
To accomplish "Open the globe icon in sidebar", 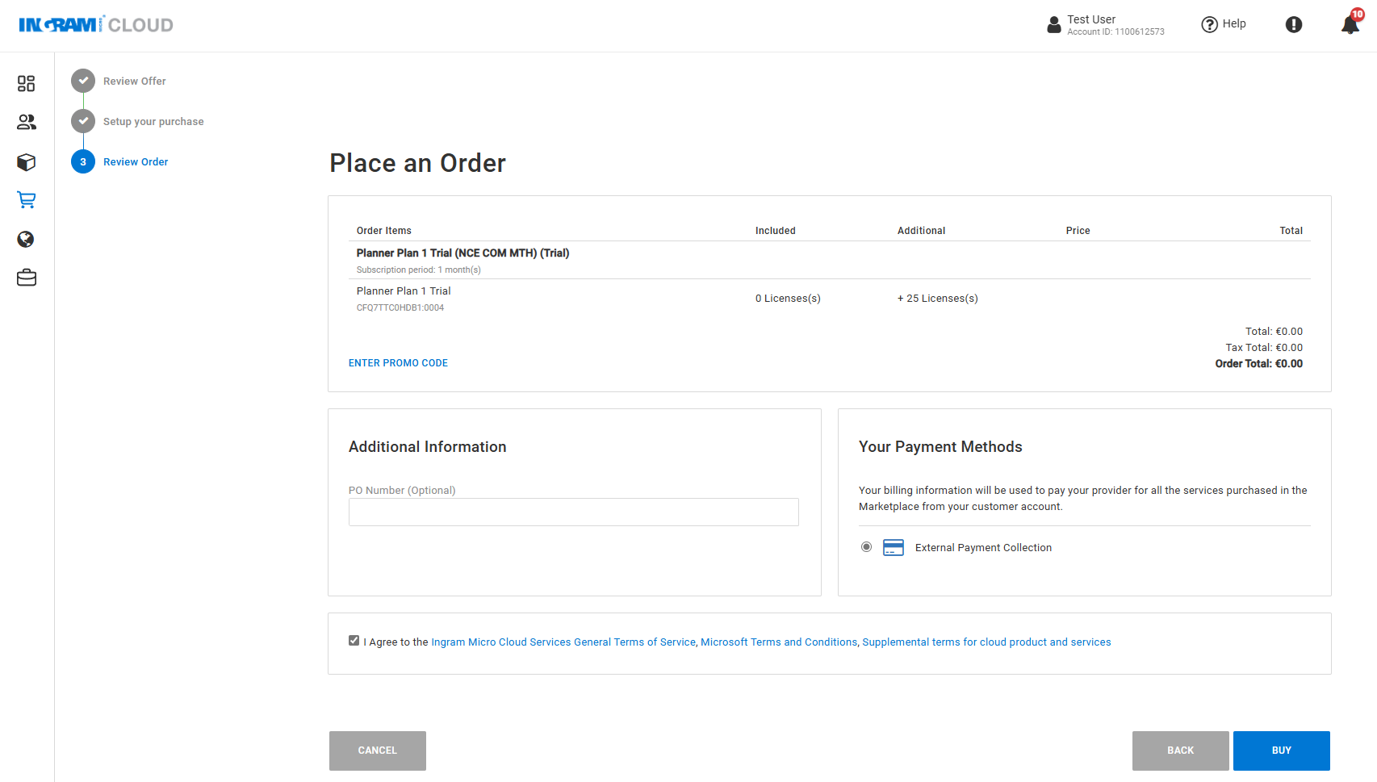I will click(x=26, y=239).
